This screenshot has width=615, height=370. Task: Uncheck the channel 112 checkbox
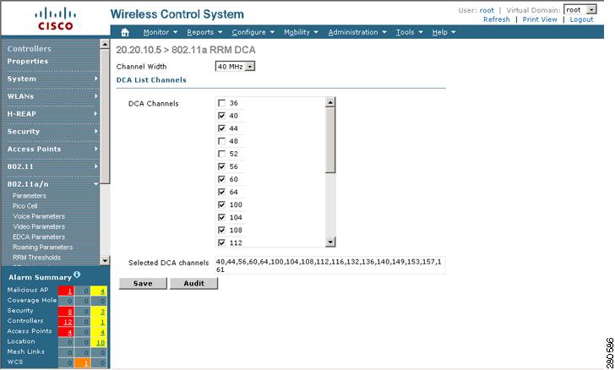221,242
